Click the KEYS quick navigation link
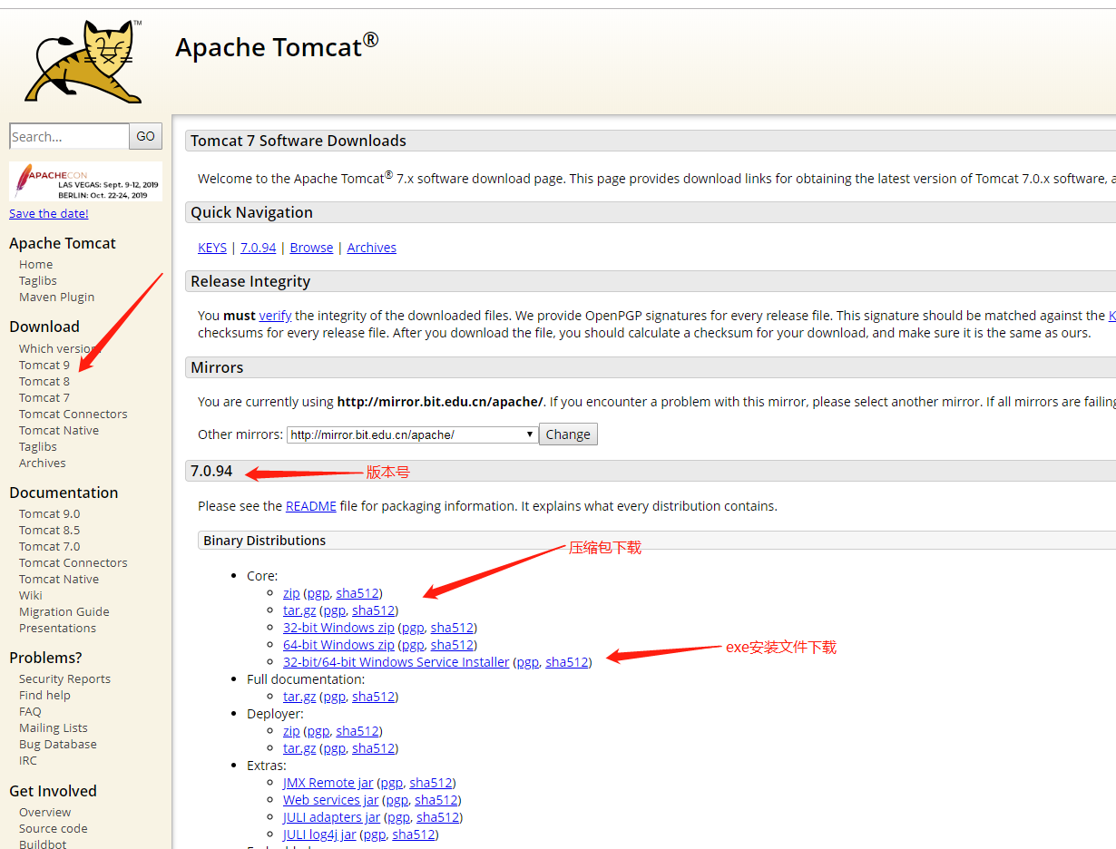 [212, 248]
